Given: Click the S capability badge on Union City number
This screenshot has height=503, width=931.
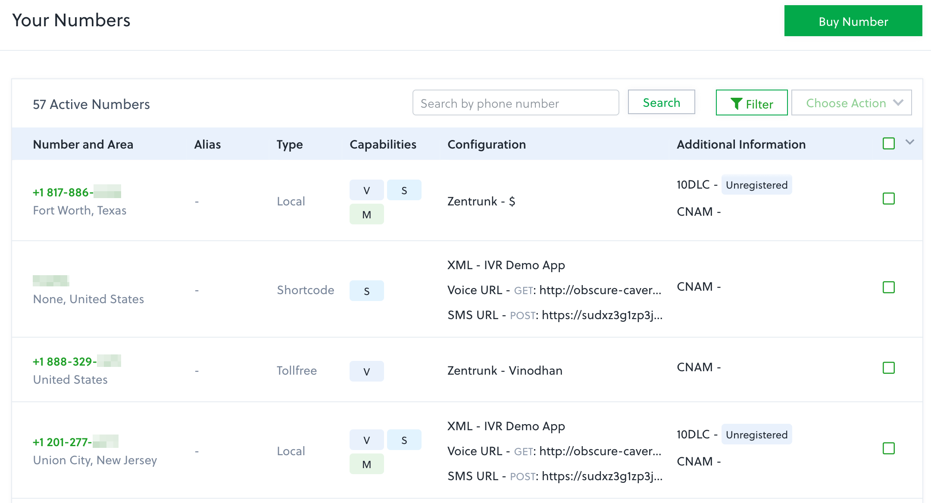Looking at the screenshot, I should click(404, 440).
